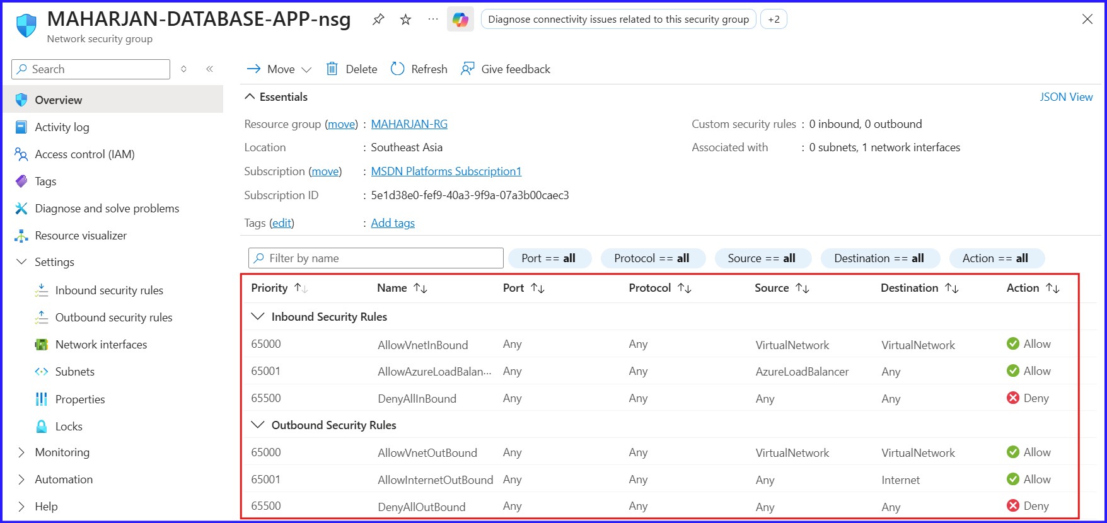Open the Network interfaces icon
Image resolution: width=1107 pixels, height=523 pixels.
tap(42, 344)
